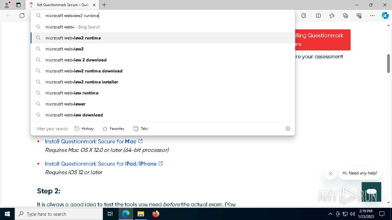Close the Get Questionmark Secure tab

(x=94, y=5)
